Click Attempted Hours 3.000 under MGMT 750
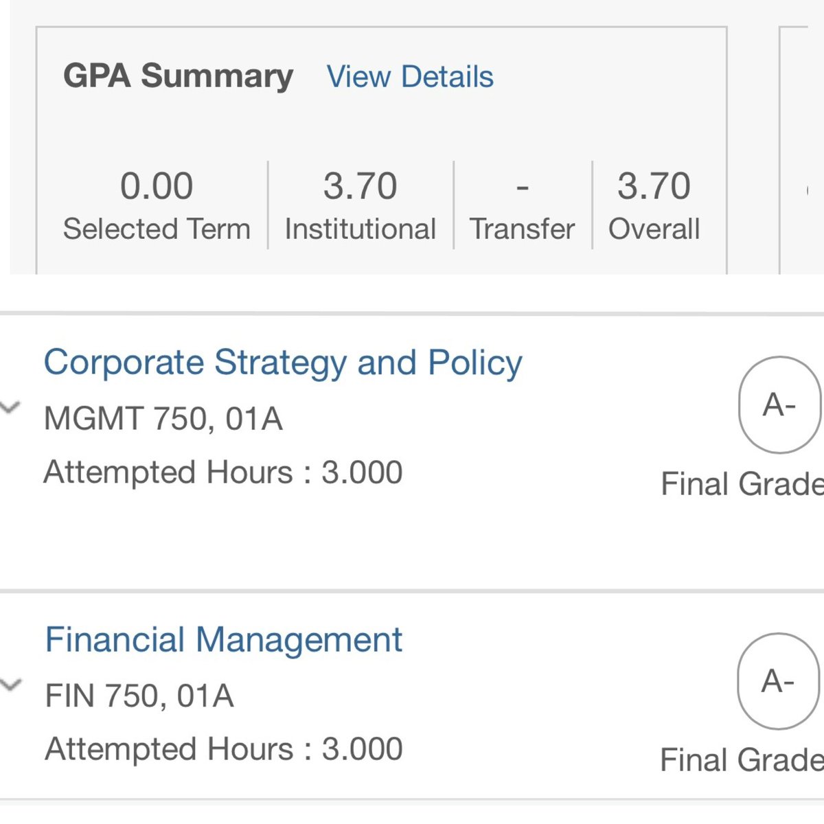The width and height of the screenshot is (824, 824). 223,472
